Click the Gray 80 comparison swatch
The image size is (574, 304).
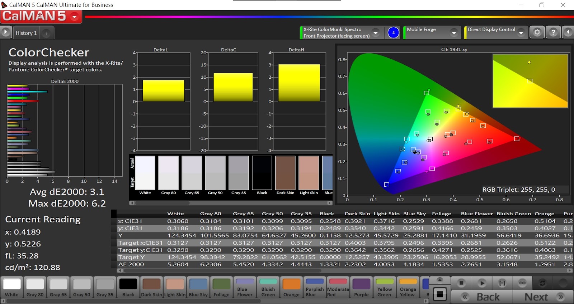168,173
